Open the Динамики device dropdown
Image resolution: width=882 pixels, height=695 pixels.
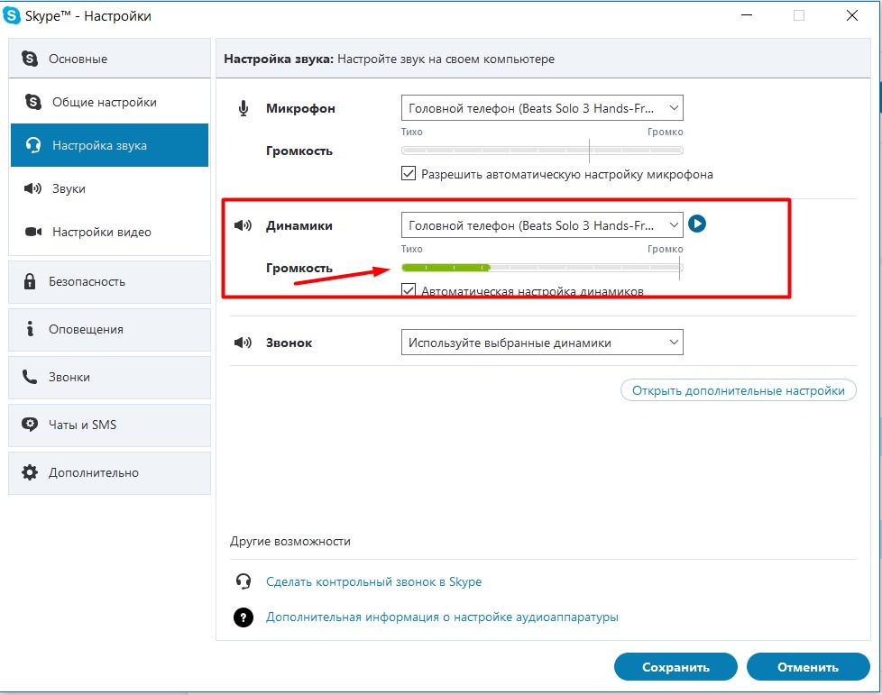pyautogui.click(x=542, y=225)
